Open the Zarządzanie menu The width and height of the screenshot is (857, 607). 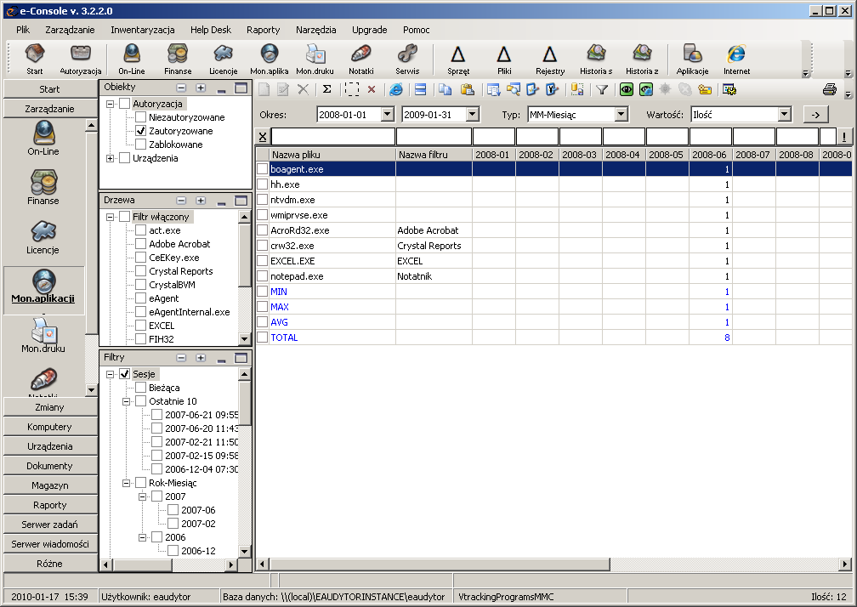[x=70, y=30]
